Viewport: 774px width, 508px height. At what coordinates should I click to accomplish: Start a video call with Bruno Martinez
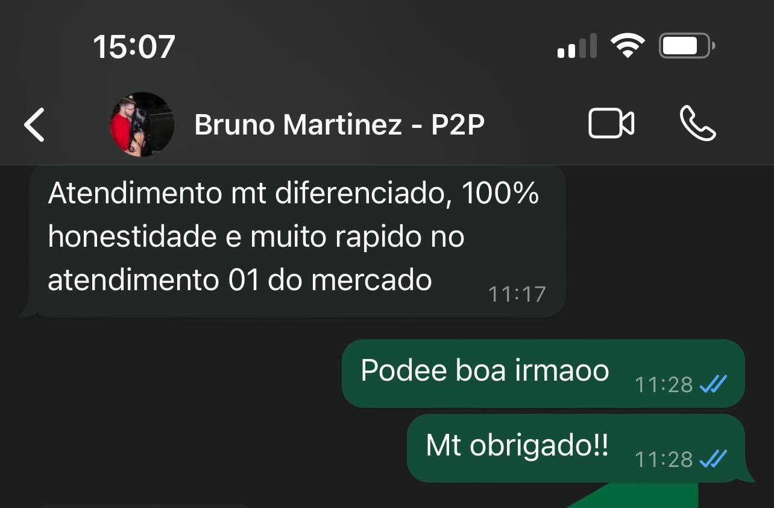coord(611,124)
